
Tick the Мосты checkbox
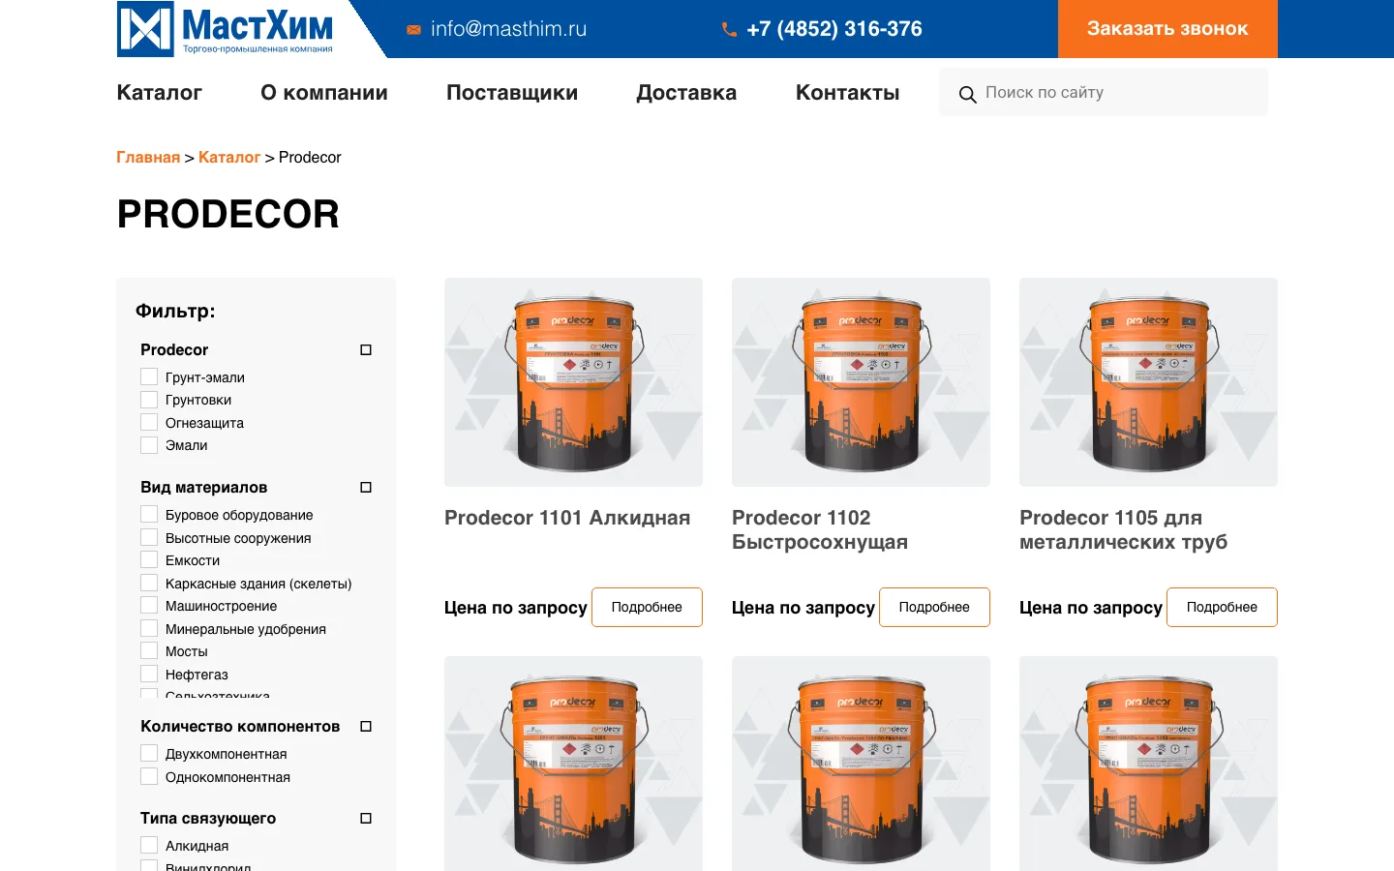149,650
